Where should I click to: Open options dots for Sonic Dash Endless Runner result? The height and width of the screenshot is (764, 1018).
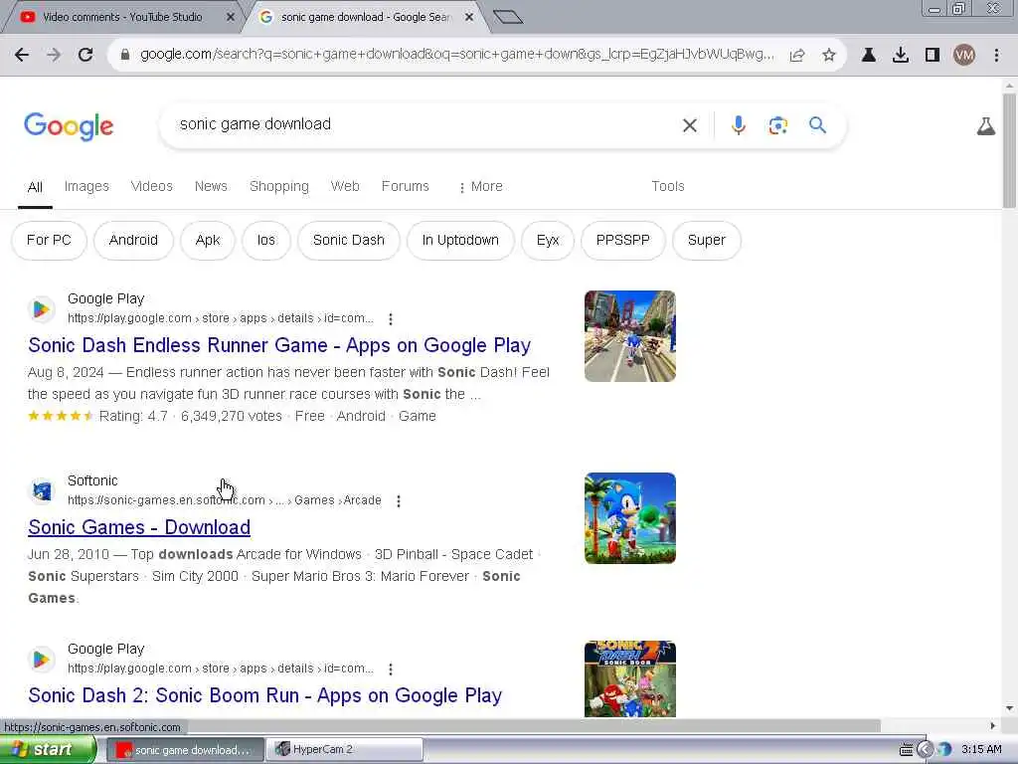pyautogui.click(x=390, y=319)
